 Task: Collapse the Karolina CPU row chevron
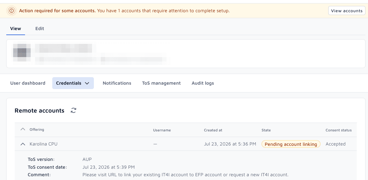pyautogui.click(x=23, y=144)
